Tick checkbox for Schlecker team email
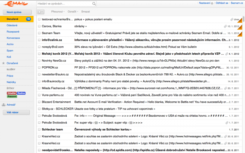This screenshot has width=245, height=153. [x=39, y=130]
